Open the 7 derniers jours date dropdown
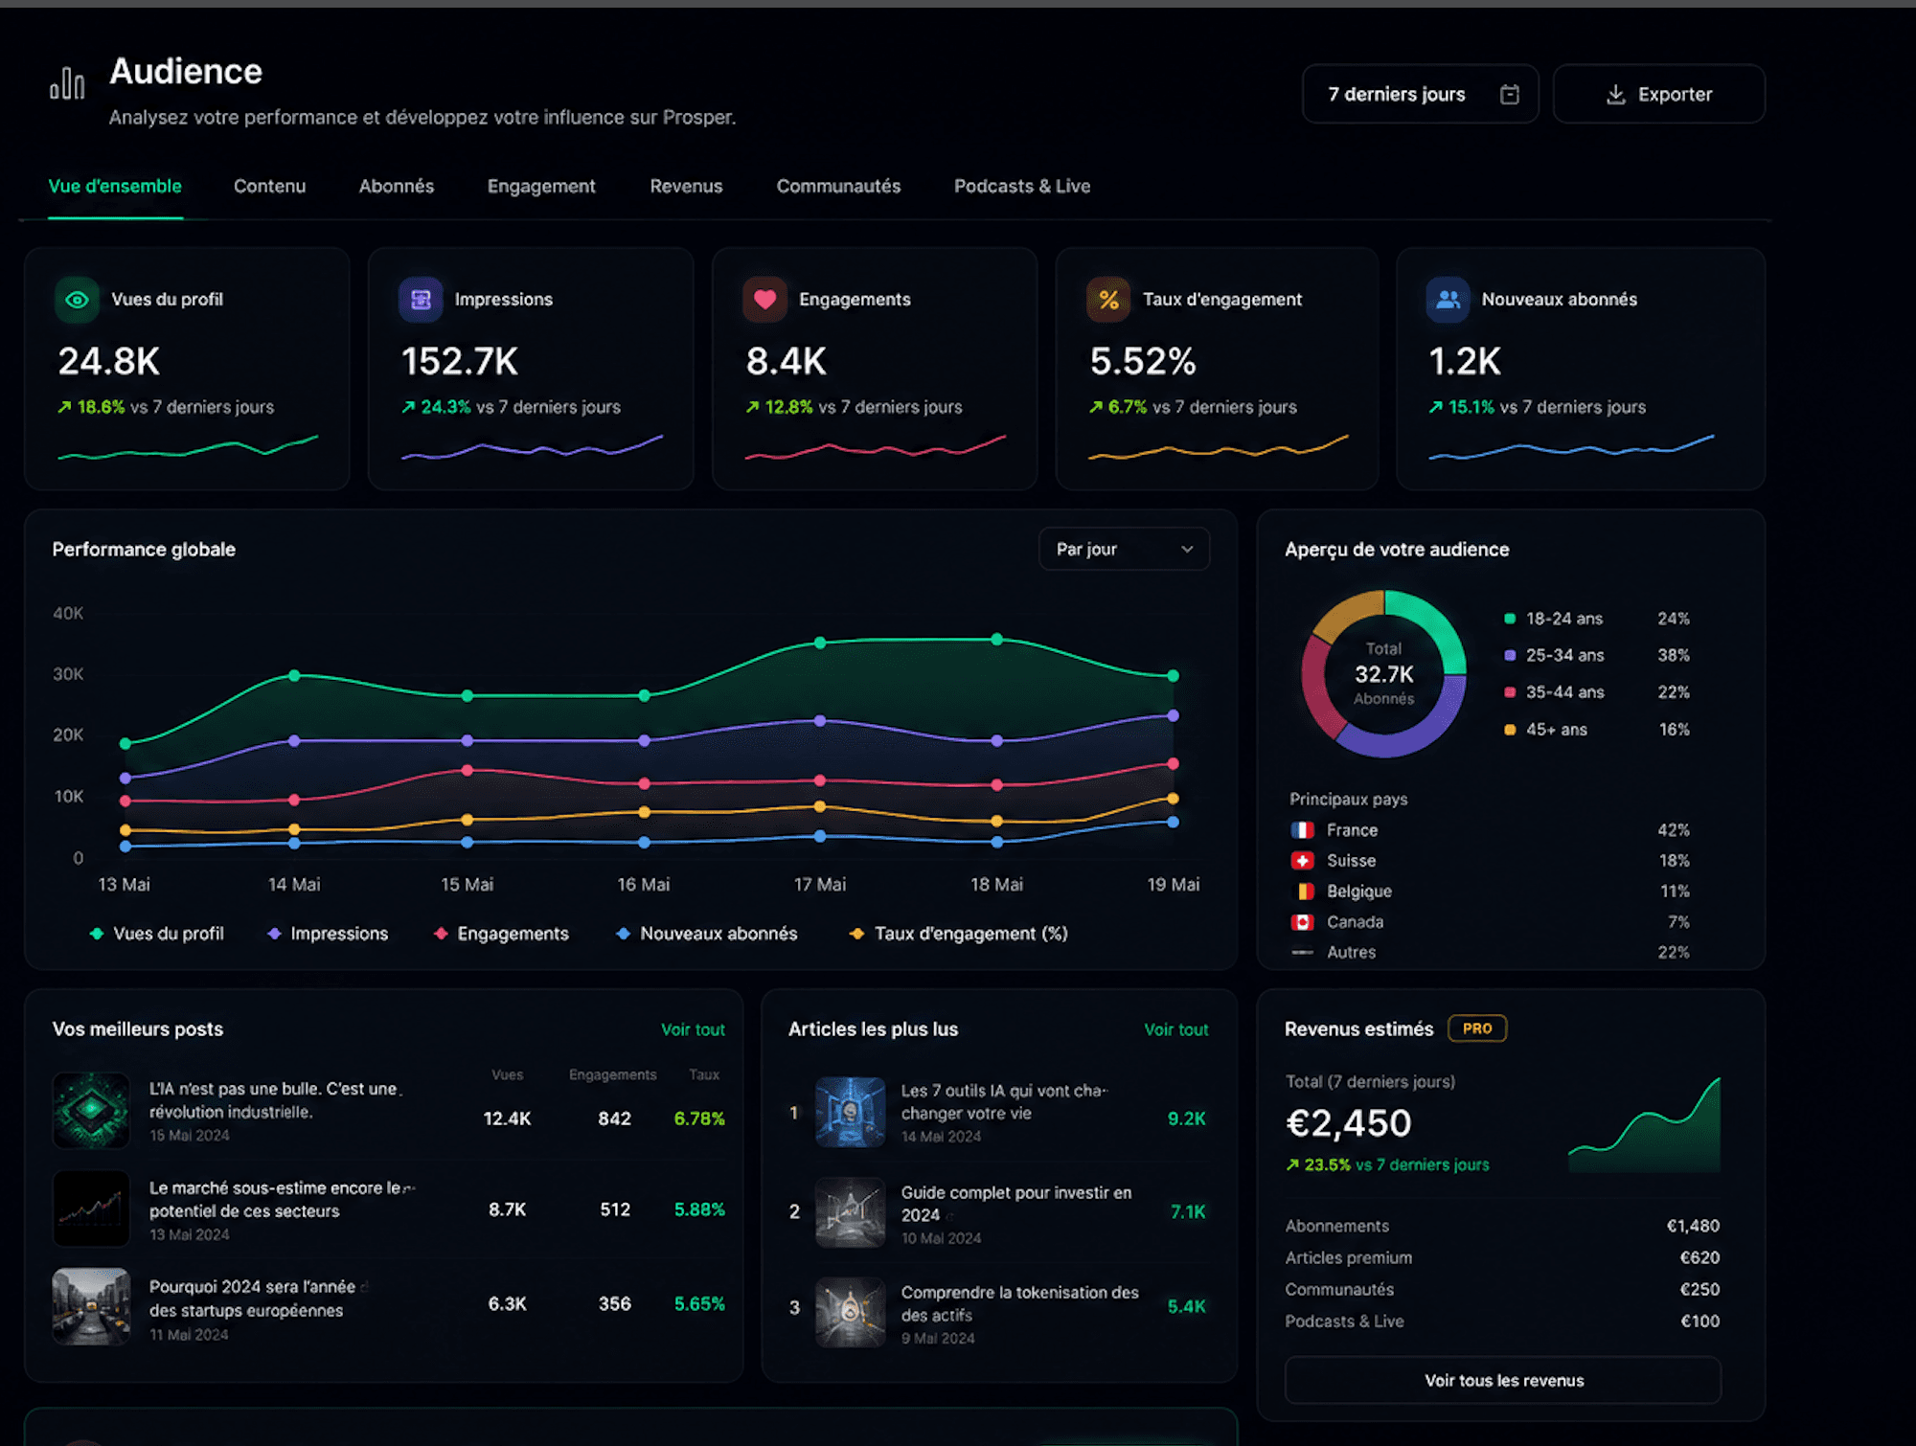The width and height of the screenshot is (1916, 1446). 1421,94
